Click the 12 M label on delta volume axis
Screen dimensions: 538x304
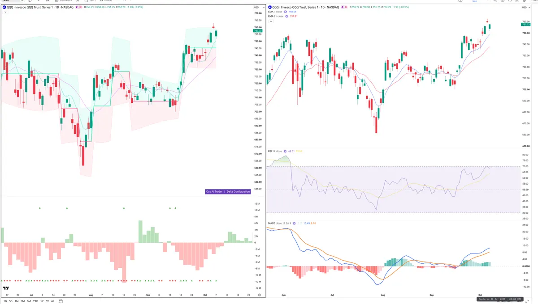coord(257,204)
